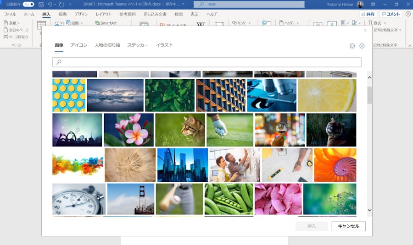Click the Undo arrow icon
The image size is (413, 245).
50,4
